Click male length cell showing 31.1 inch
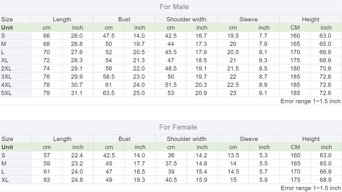The width and height of the screenshot is (342, 192). [77, 93]
